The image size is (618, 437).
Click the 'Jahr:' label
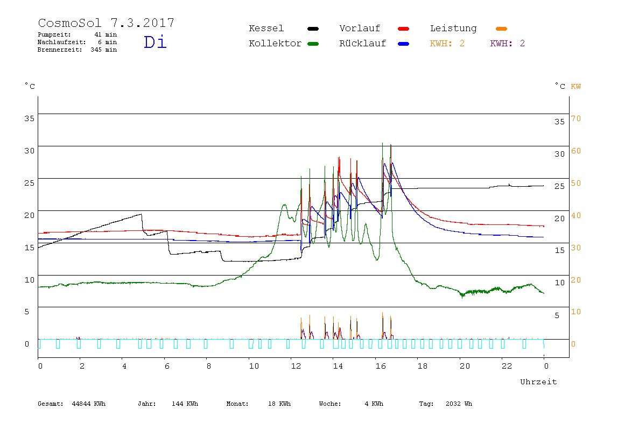pyautogui.click(x=147, y=404)
